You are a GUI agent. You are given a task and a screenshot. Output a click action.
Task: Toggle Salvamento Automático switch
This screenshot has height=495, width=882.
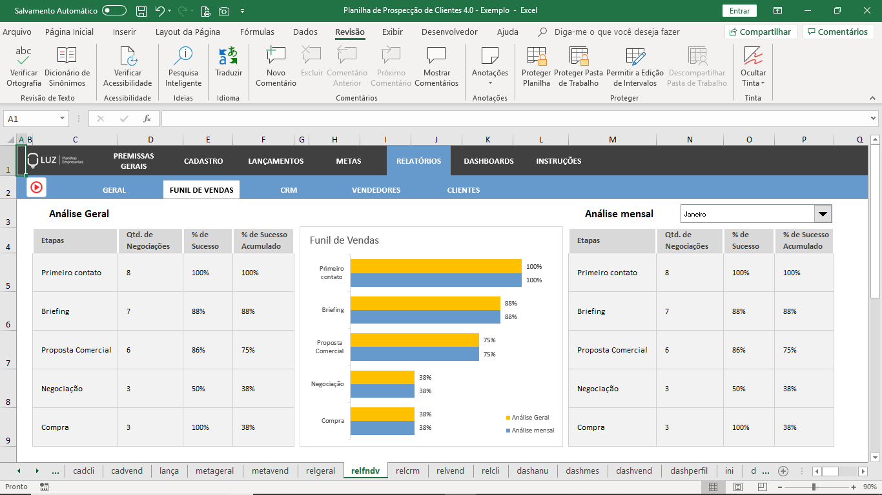[x=114, y=10]
